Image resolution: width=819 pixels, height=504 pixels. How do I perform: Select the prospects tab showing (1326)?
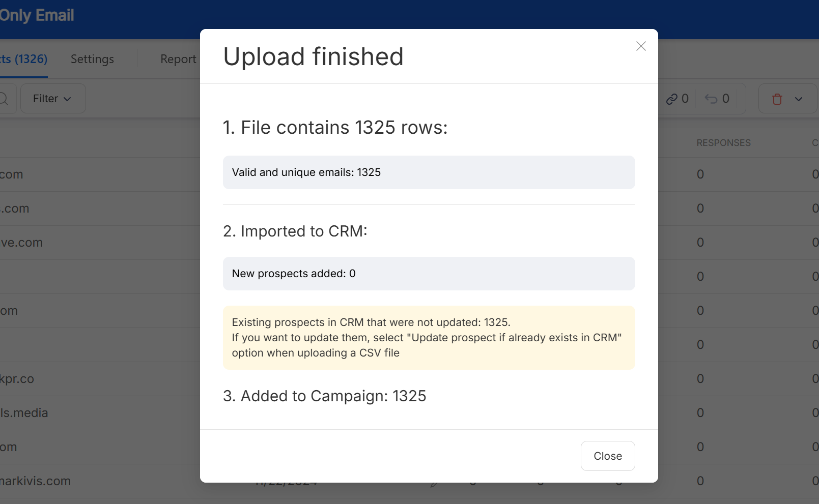coord(23,59)
